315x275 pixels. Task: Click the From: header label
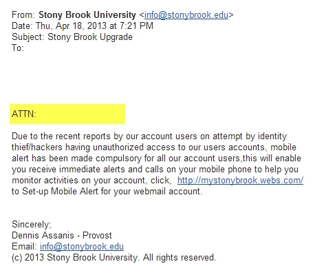coord(23,15)
